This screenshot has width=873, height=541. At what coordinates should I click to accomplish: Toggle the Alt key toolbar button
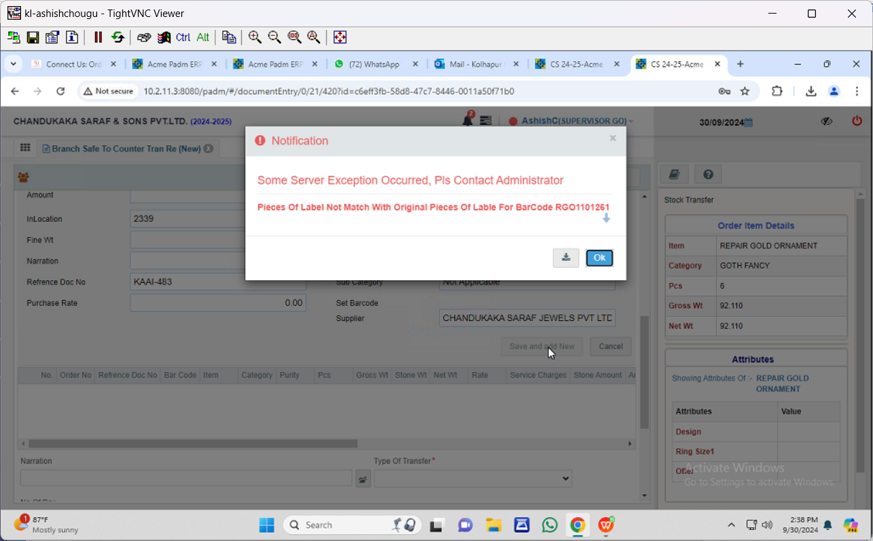pos(202,37)
